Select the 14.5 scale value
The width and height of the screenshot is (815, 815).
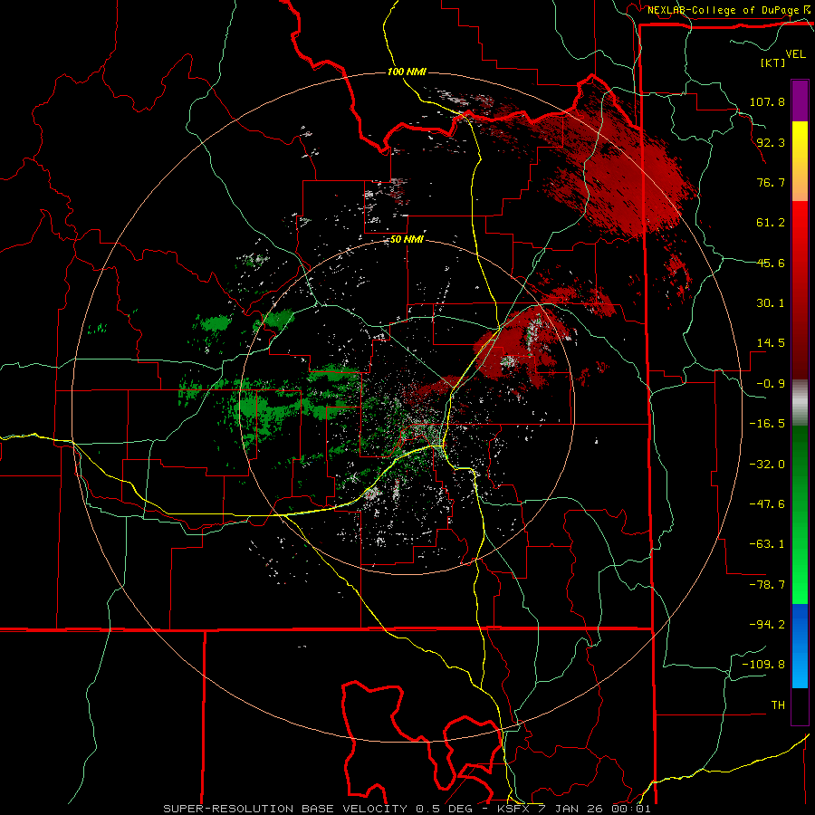(x=771, y=343)
